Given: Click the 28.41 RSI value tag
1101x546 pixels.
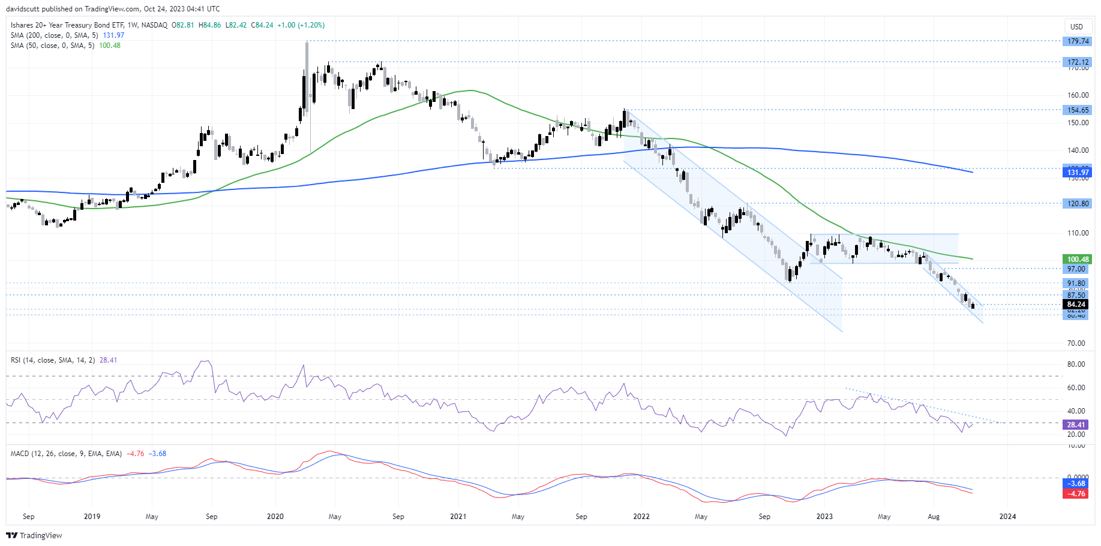Looking at the screenshot, I should (1076, 424).
